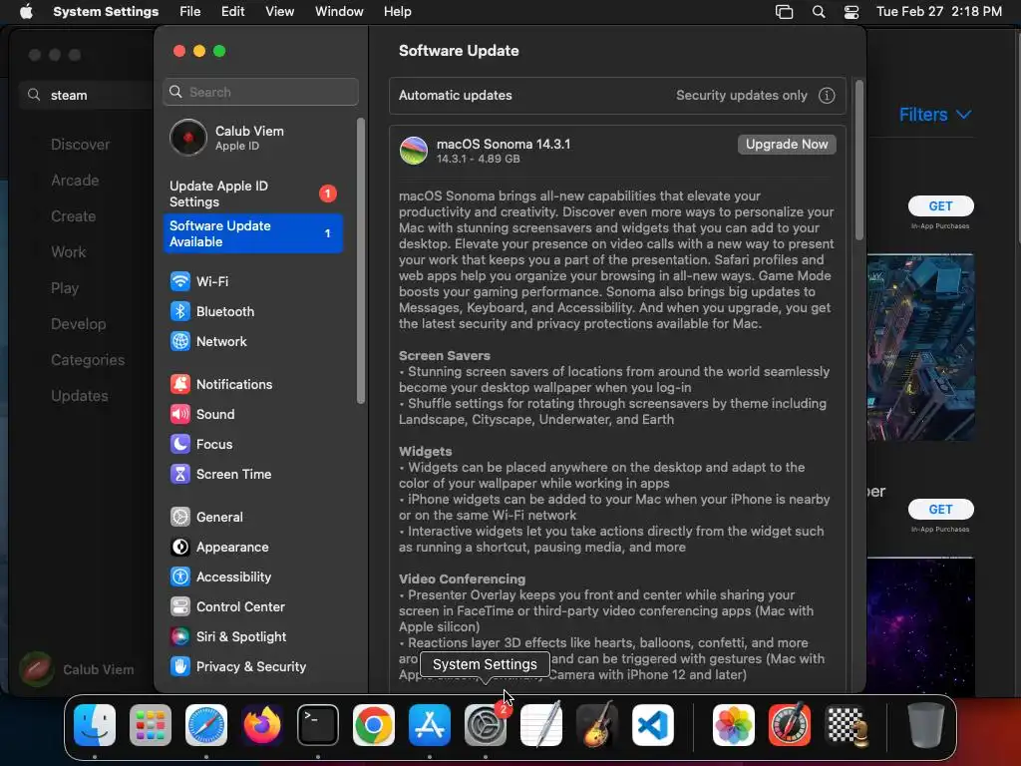This screenshot has height=766, width=1021.
Task: Click Spotlight search icon in menu bar
Action: coord(819,12)
